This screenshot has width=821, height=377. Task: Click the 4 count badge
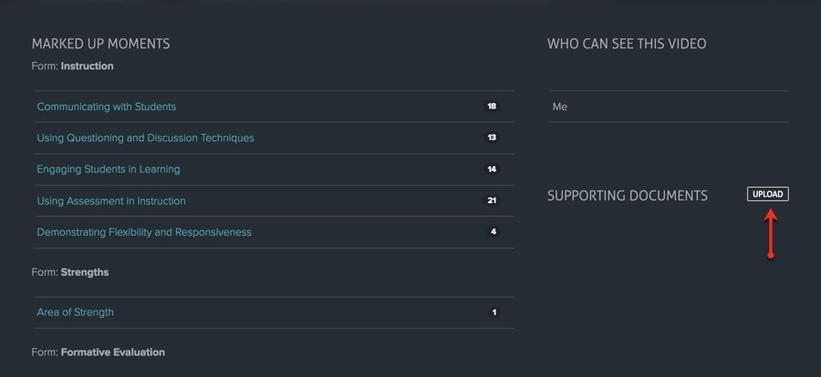494,231
